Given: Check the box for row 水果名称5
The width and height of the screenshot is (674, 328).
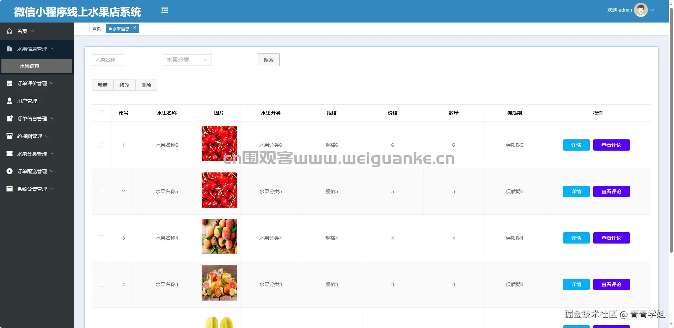Looking at the screenshot, I should click(102, 191).
